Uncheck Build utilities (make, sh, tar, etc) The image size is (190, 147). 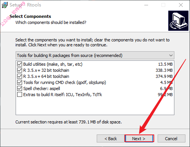19,64
